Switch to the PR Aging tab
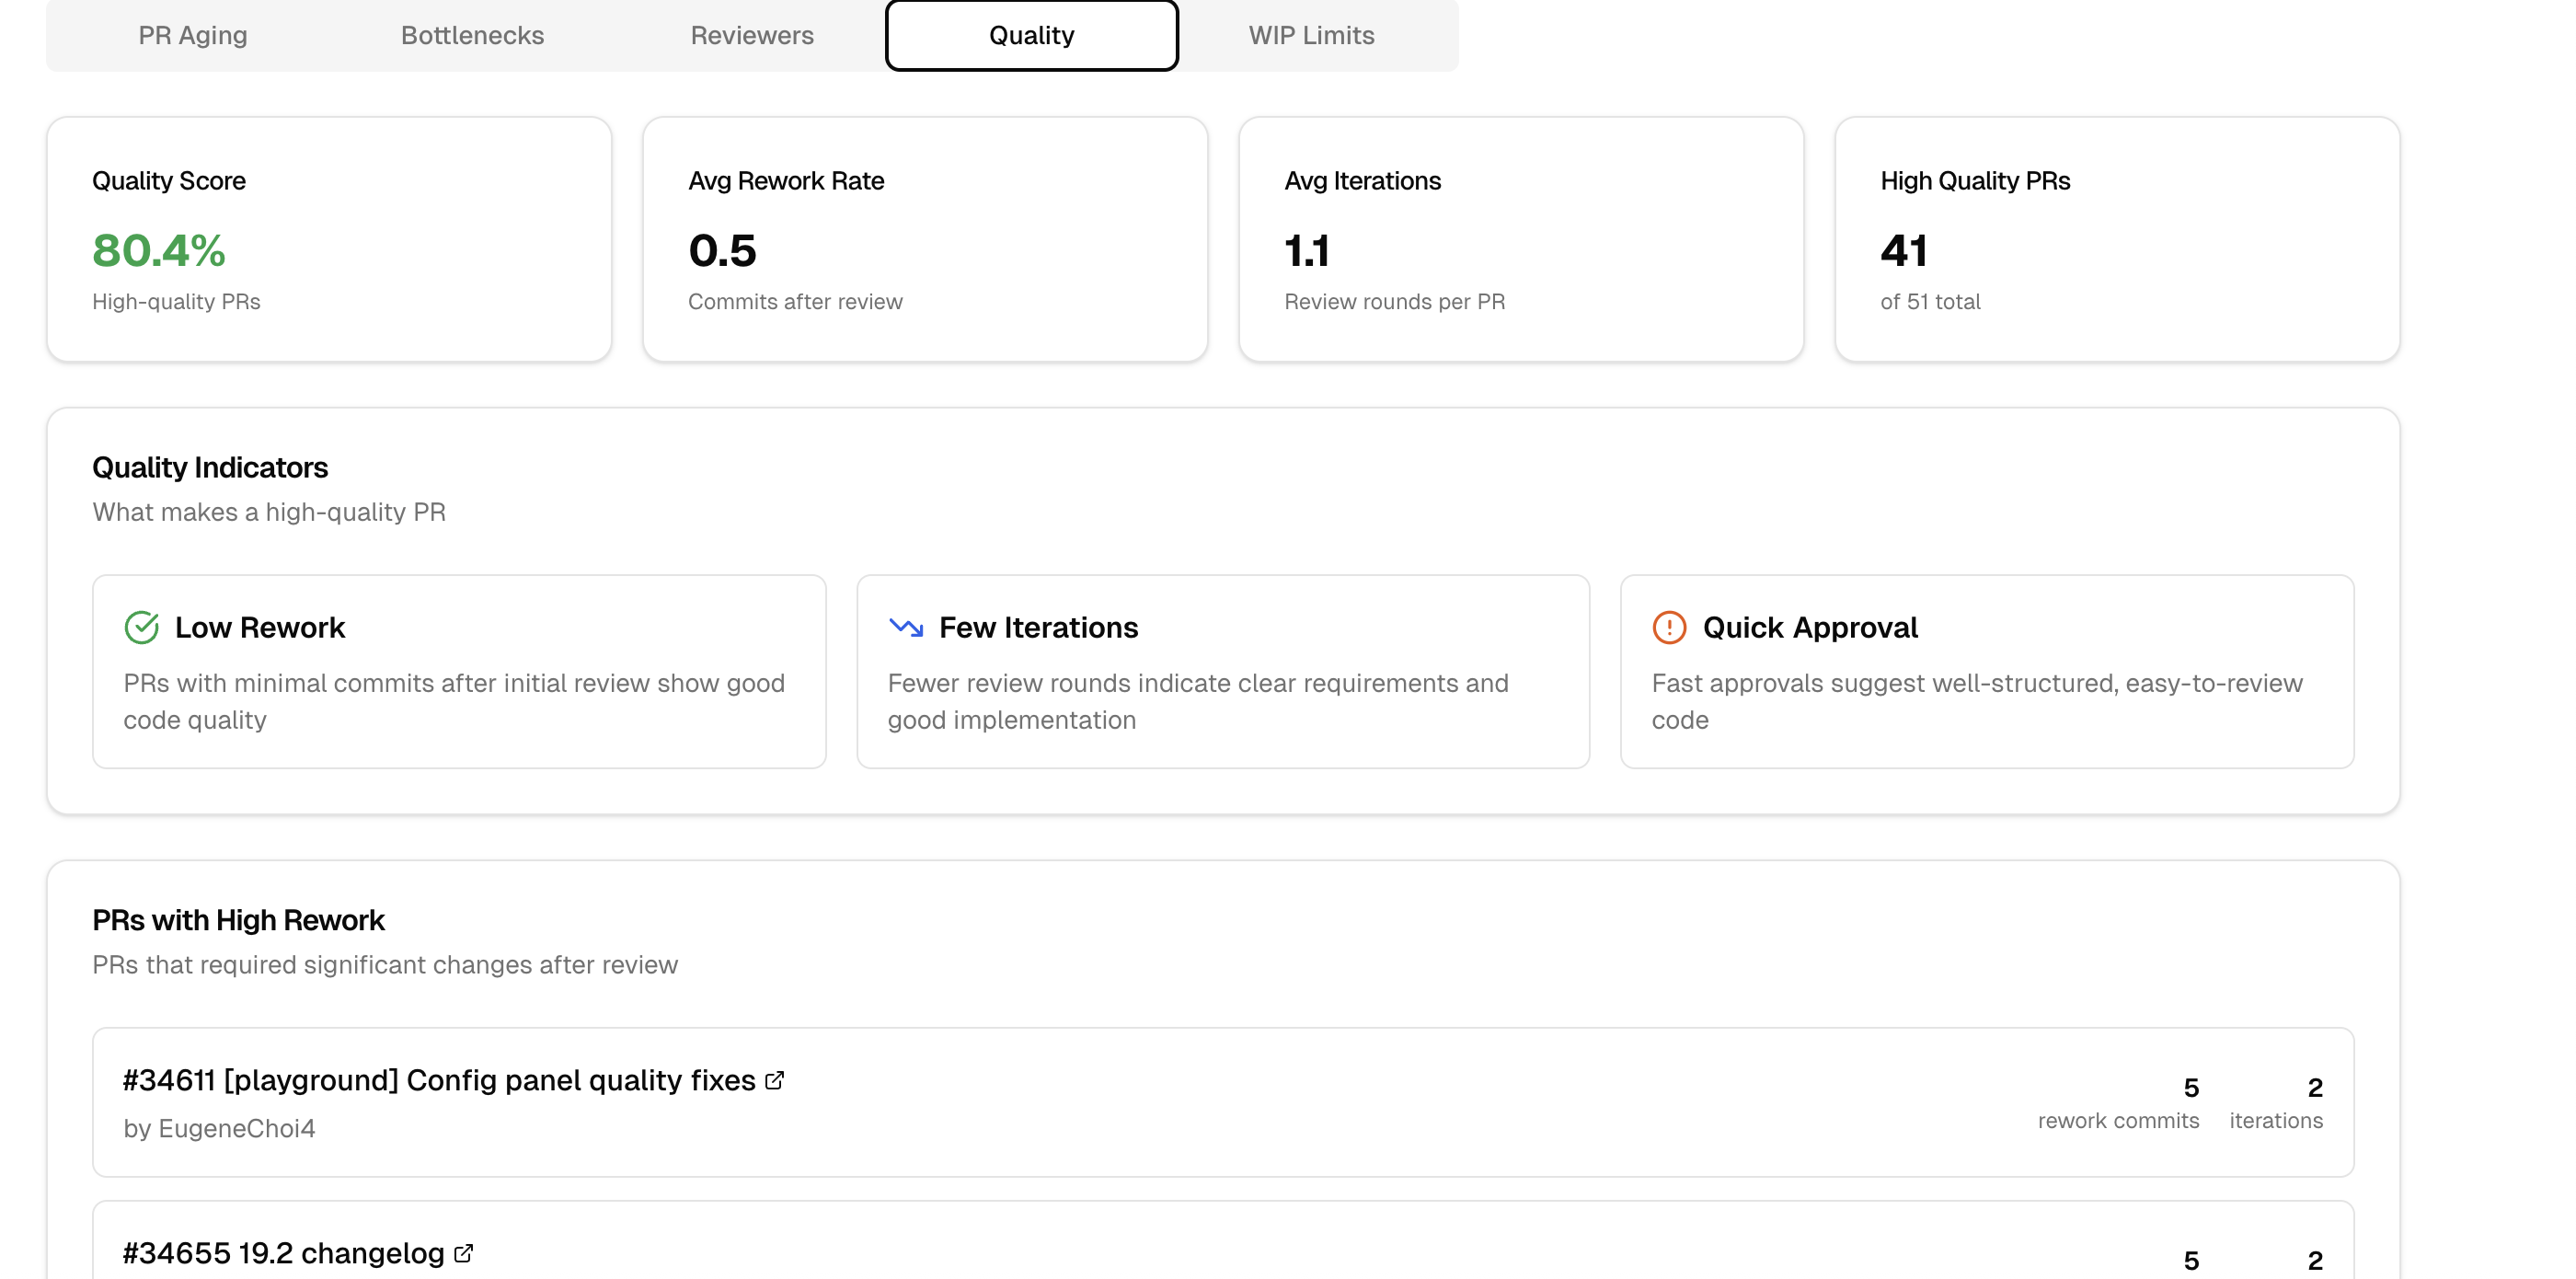Viewport: 2576px width, 1279px height. (x=193, y=35)
